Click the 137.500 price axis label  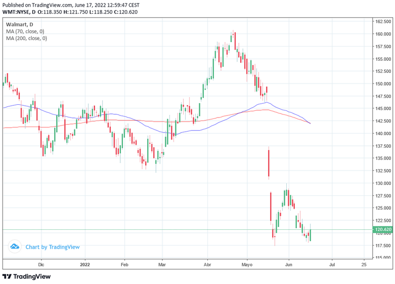point(383,146)
